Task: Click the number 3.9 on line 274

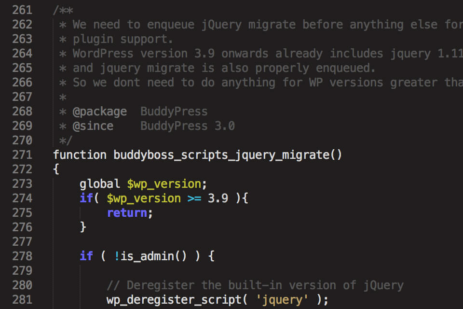Action: 218,198
